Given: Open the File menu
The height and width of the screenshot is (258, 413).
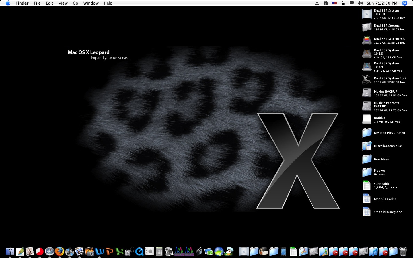Looking at the screenshot, I should tap(37, 3).
